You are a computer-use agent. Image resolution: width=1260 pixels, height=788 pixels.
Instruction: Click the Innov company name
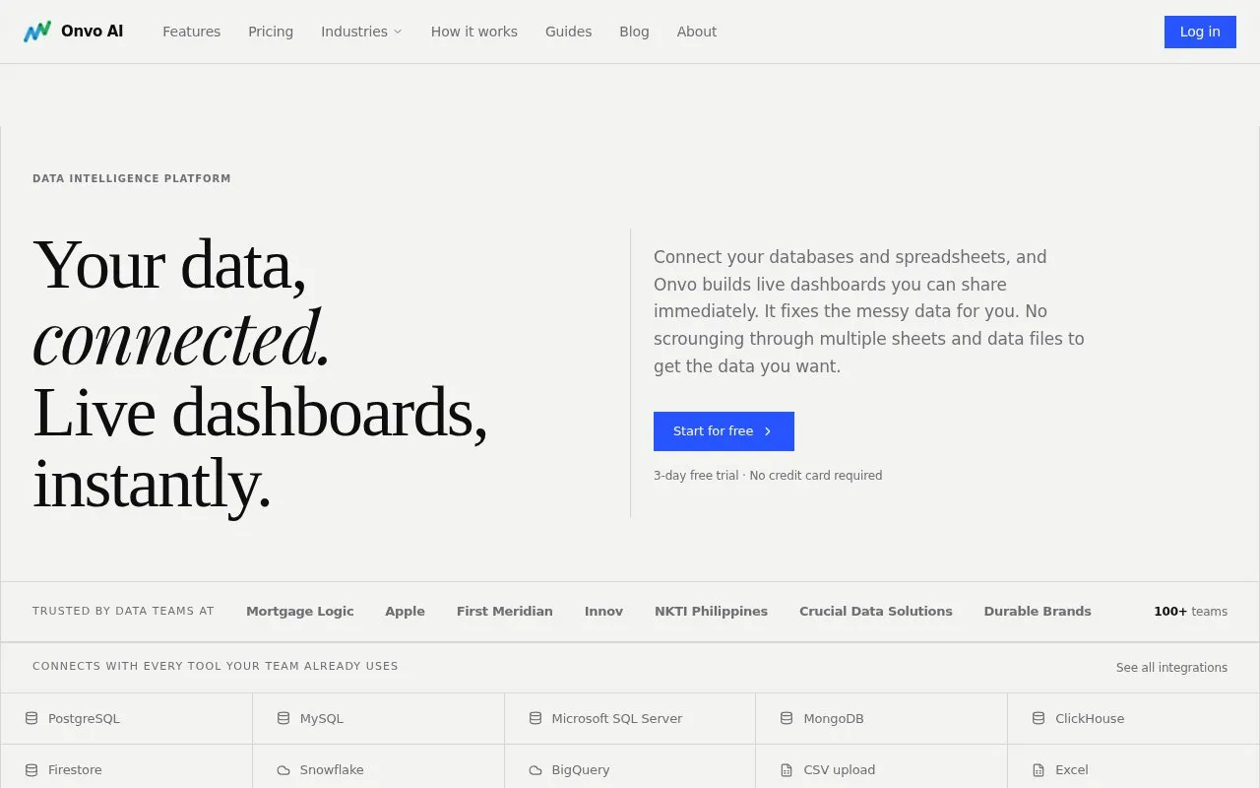tap(603, 611)
